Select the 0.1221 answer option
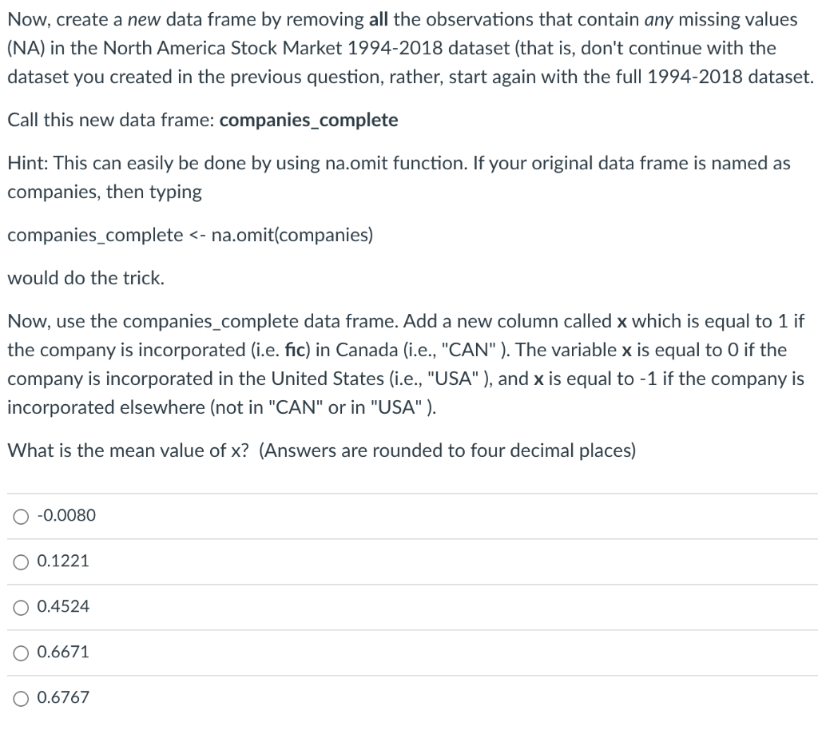Screen dimensions: 818x742 click(x=62, y=561)
